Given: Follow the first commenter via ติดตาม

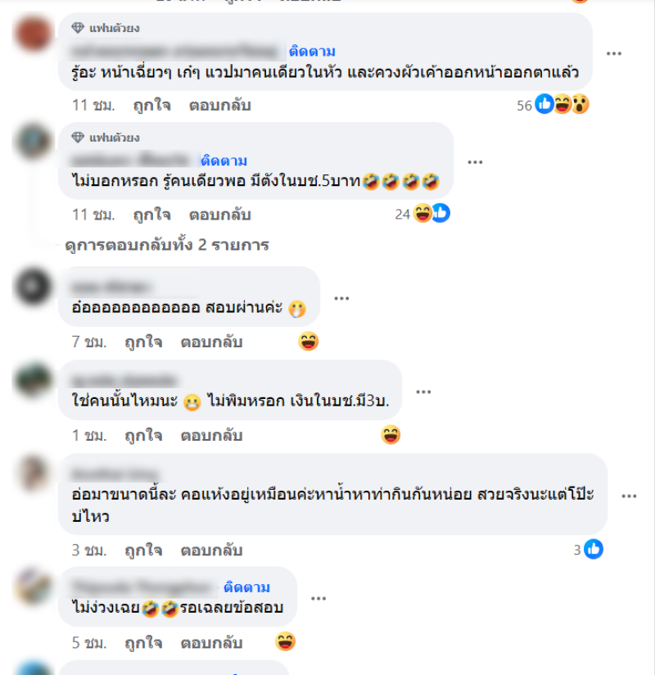Looking at the screenshot, I should 312,52.
